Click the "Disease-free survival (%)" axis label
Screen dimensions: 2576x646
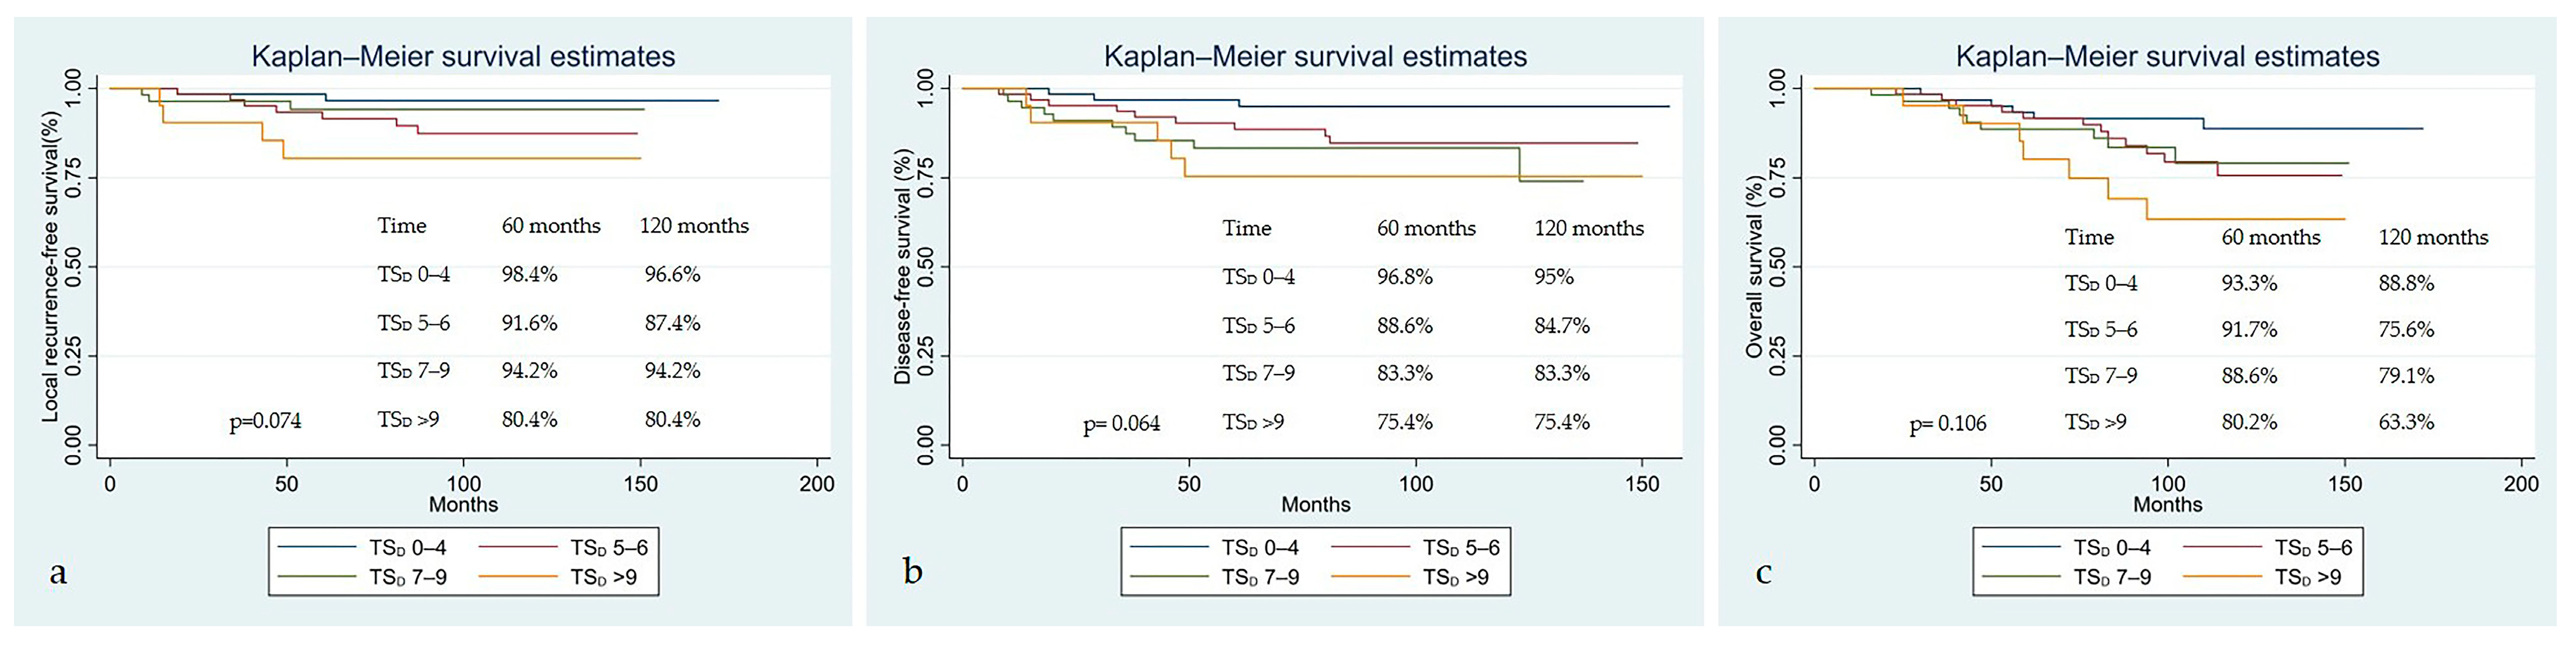coord(903,266)
